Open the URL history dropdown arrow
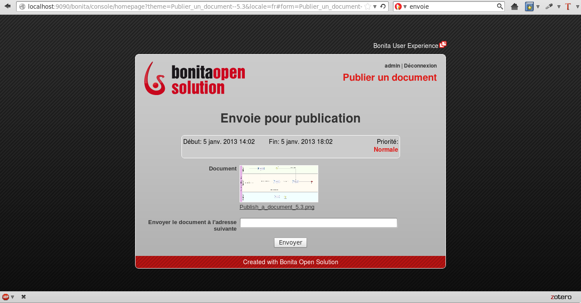Screen dimensions: 581x303 pyautogui.click(x=375, y=7)
